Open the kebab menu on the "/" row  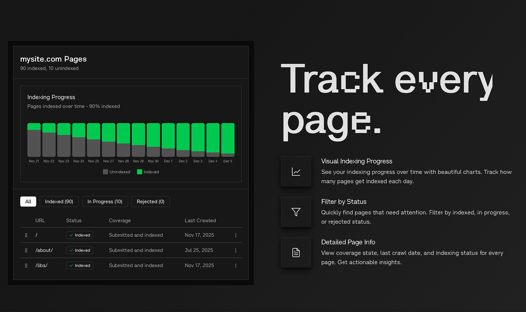[x=235, y=235]
